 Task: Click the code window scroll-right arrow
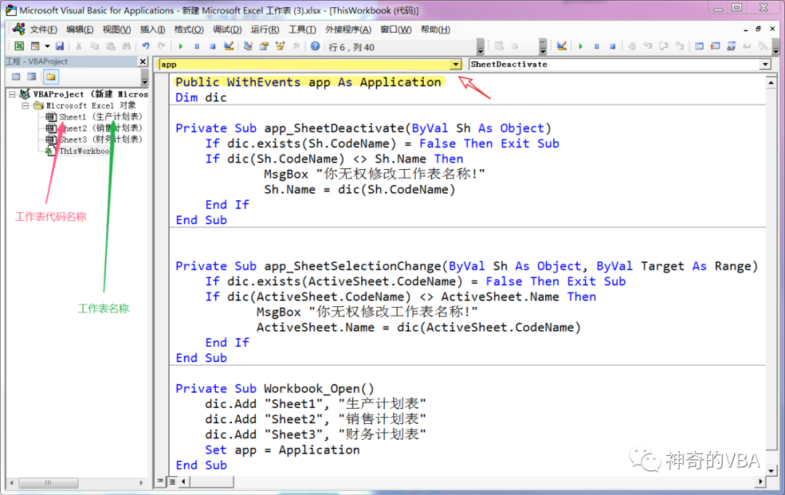tap(760, 481)
